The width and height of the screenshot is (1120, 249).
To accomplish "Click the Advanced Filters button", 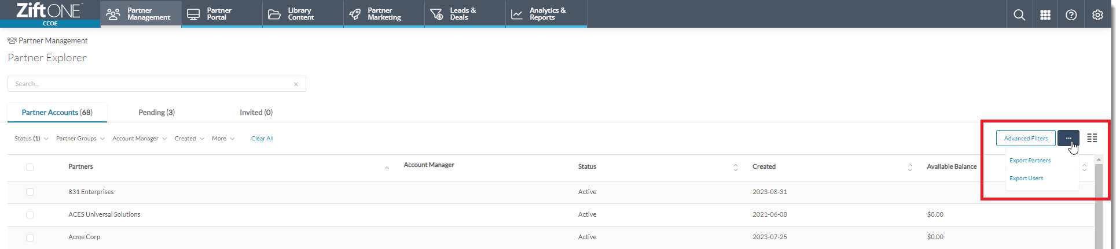I will 1026,138.
